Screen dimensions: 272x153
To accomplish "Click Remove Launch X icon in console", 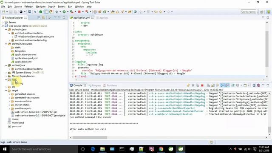I will click(x=193, y=85).
